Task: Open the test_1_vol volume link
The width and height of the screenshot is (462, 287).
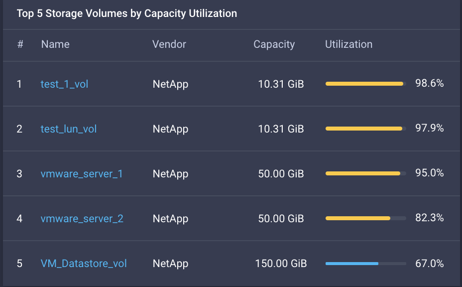Action: [x=64, y=84]
